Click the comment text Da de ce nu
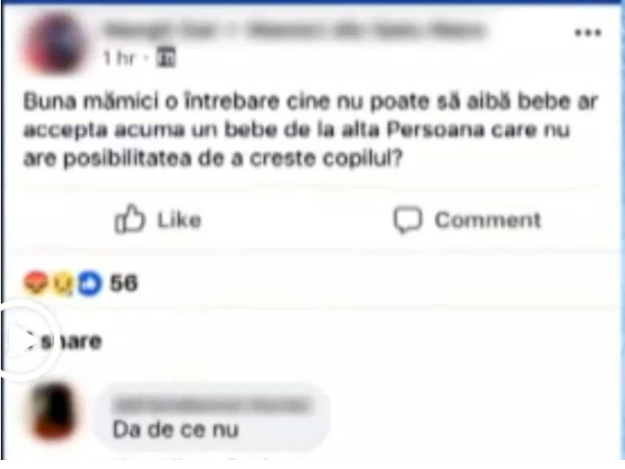The image size is (625, 469). pos(176,430)
